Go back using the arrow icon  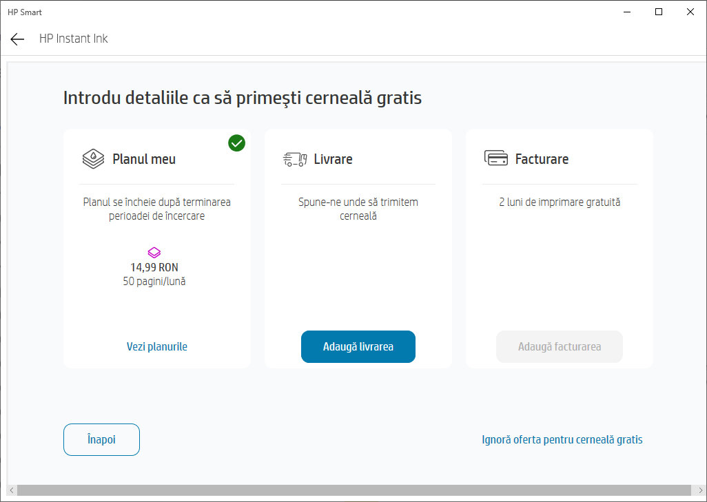tap(17, 39)
